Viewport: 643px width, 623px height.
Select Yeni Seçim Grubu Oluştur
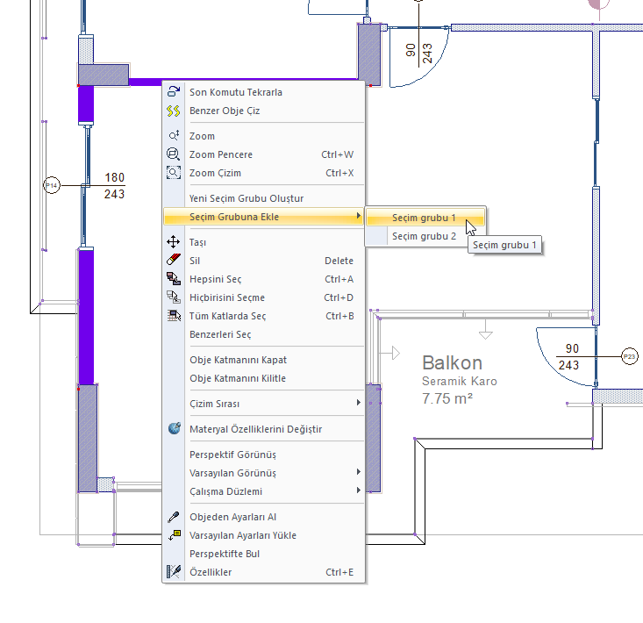coord(246,198)
